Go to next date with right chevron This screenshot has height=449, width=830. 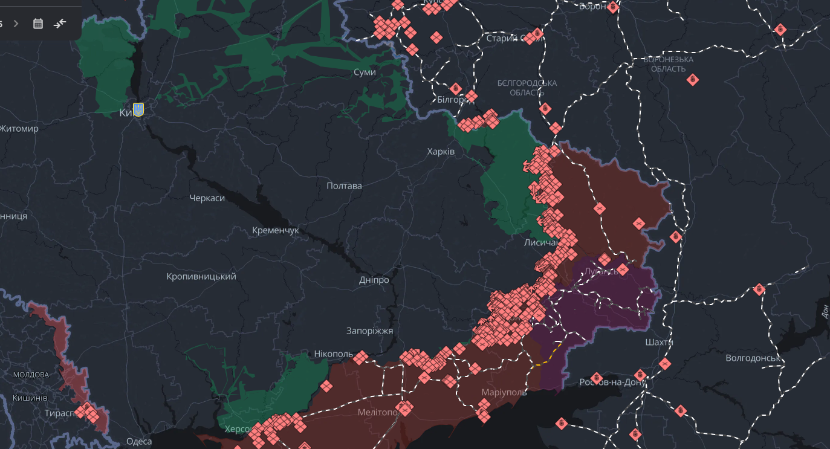[16, 24]
